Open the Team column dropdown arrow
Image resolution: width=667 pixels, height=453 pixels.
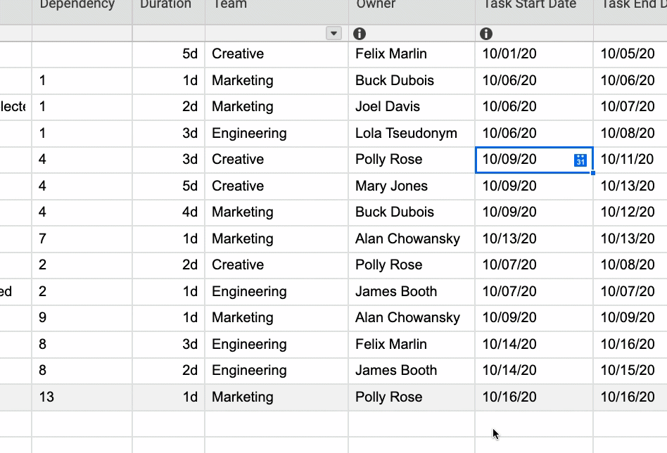[x=334, y=34]
